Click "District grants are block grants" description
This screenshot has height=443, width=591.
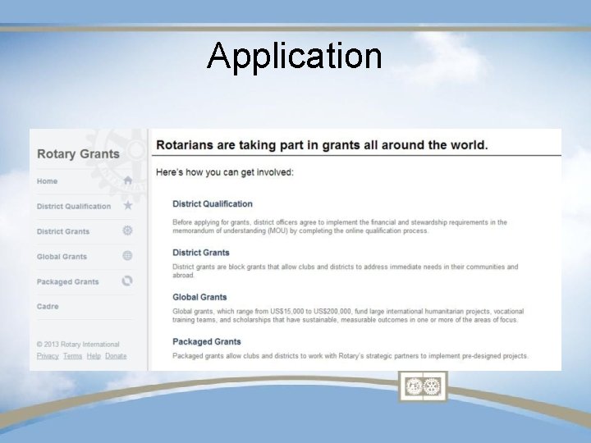346,271
